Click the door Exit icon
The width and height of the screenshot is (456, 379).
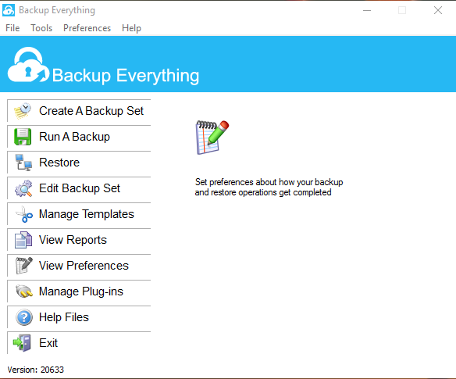[x=22, y=343]
